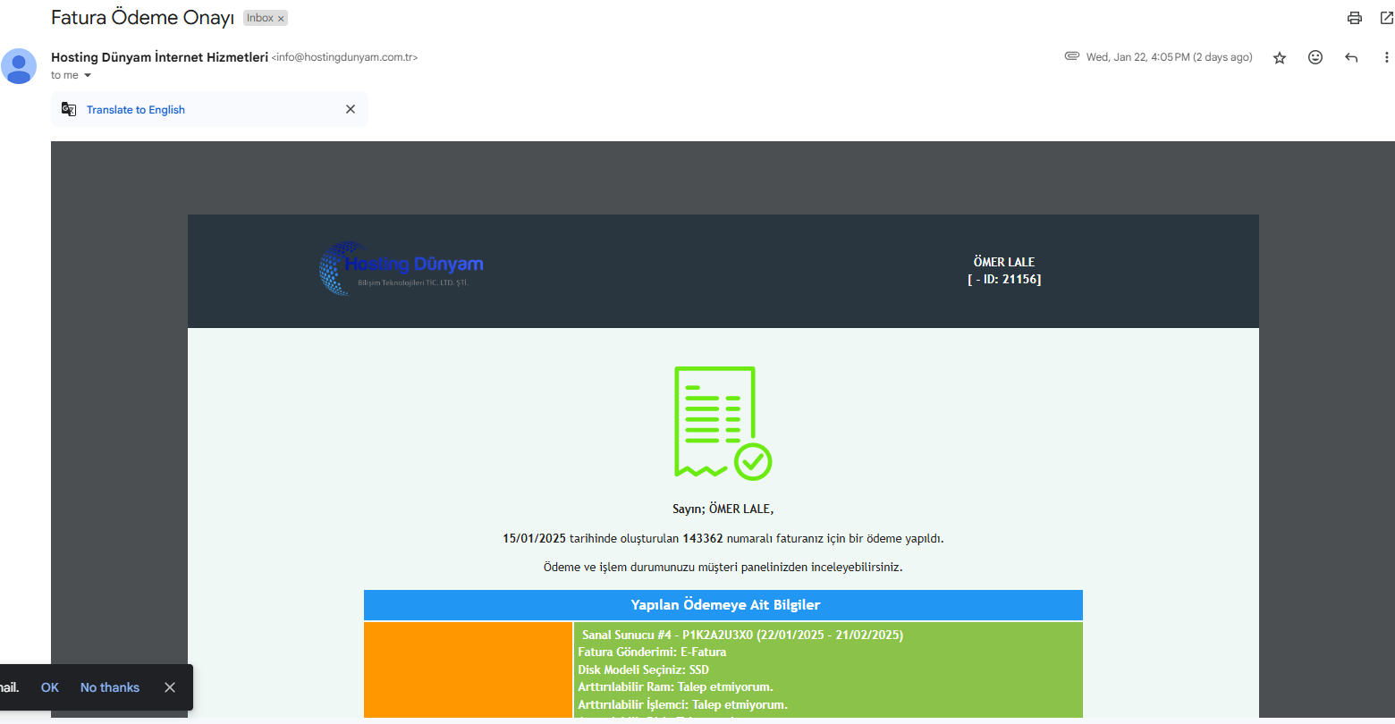The width and height of the screenshot is (1395, 724).
Task: Click the greeting Sayın; ÖMER LALE,
Action: click(723, 509)
